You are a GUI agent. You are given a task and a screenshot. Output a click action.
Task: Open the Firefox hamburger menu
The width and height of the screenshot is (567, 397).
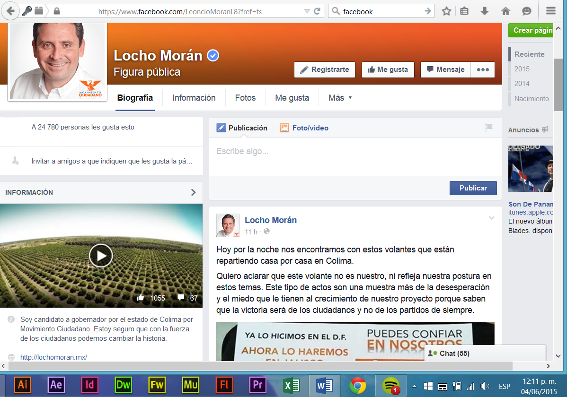(551, 11)
